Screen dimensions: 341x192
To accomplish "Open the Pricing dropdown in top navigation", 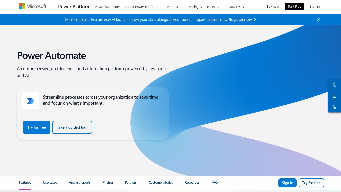I will tap(196, 7).
